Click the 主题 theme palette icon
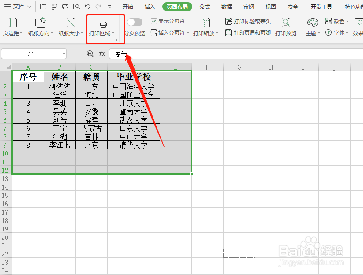This screenshot has width=363, height=275. tap(313, 22)
